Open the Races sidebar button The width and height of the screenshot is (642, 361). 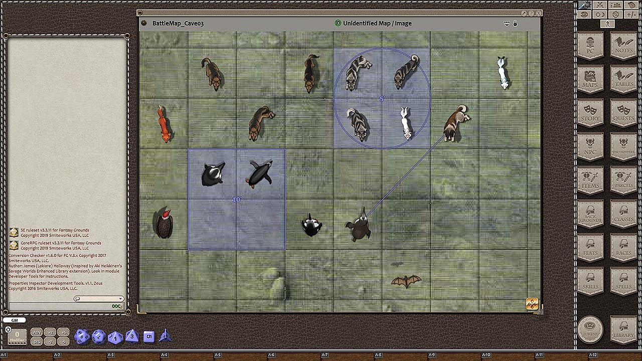click(623, 247)
